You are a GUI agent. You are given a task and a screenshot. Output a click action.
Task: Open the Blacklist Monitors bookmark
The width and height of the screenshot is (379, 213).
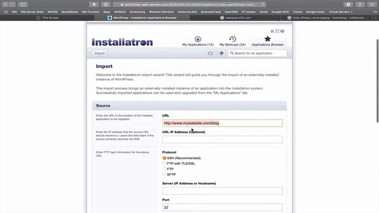click(161, 12)
